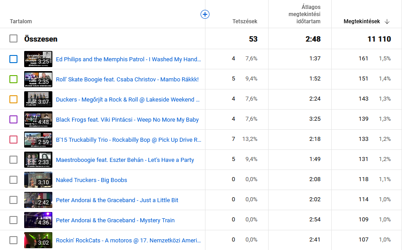Click the Black Frogs video thumbnail

click(x=38, y=119)
